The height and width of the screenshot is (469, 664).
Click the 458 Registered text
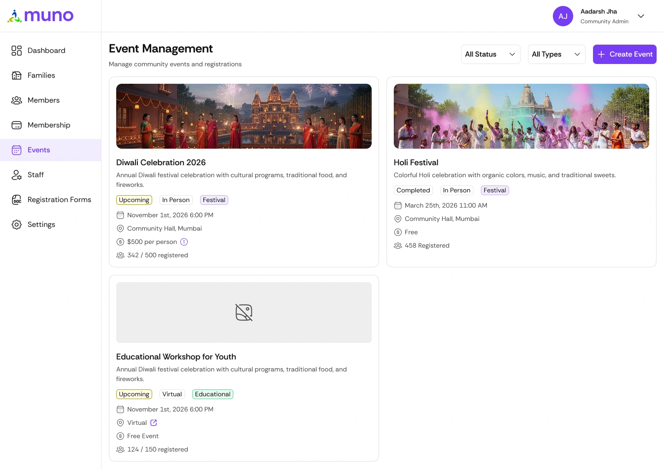click(427, 246)
